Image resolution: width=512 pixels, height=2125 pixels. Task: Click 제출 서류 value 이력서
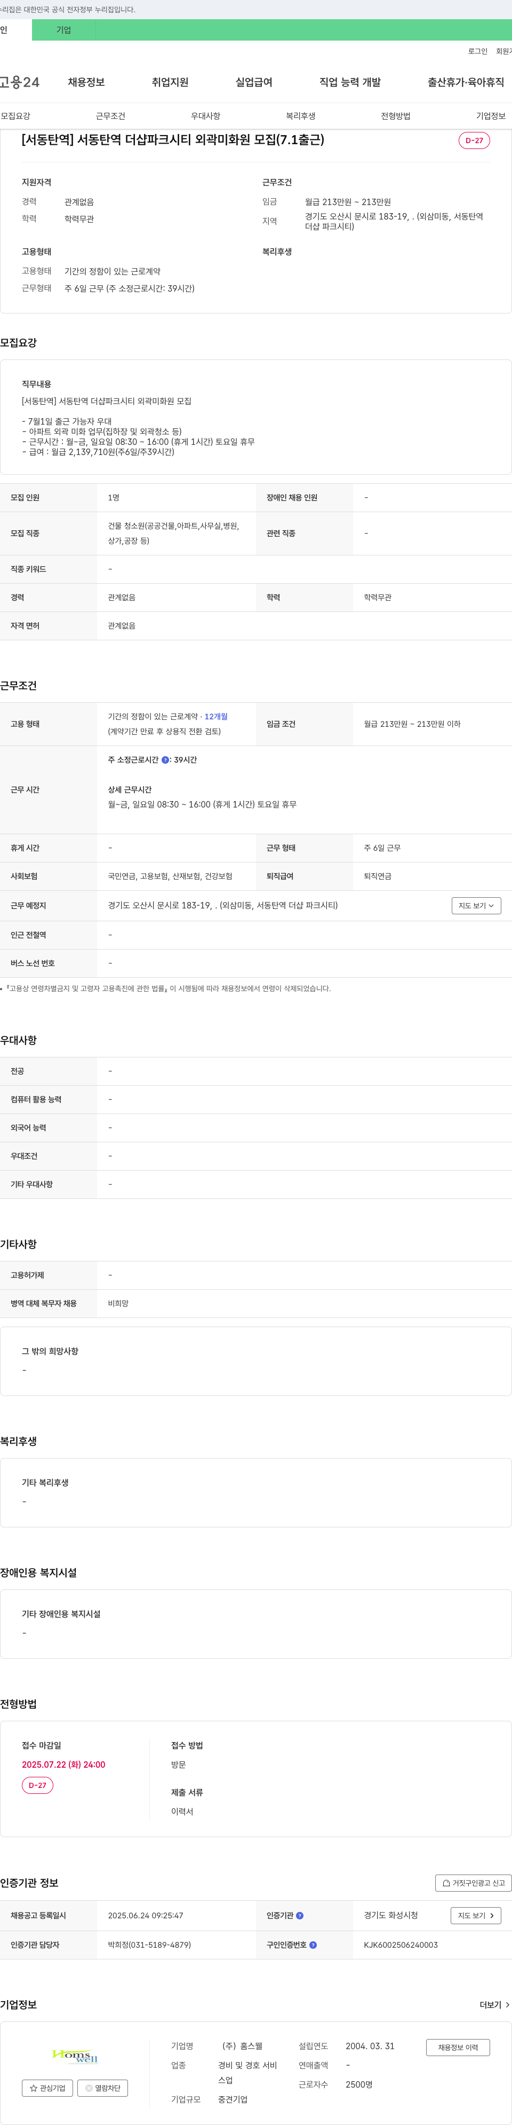182,1812
